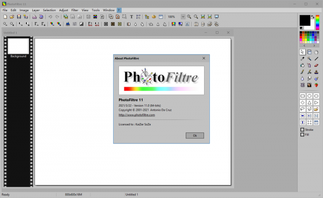Click the 'Licensed to : KaiZer SoZe' text
Image resolution: width=323 pixels, height=198 pixels.
pos(135,124)
